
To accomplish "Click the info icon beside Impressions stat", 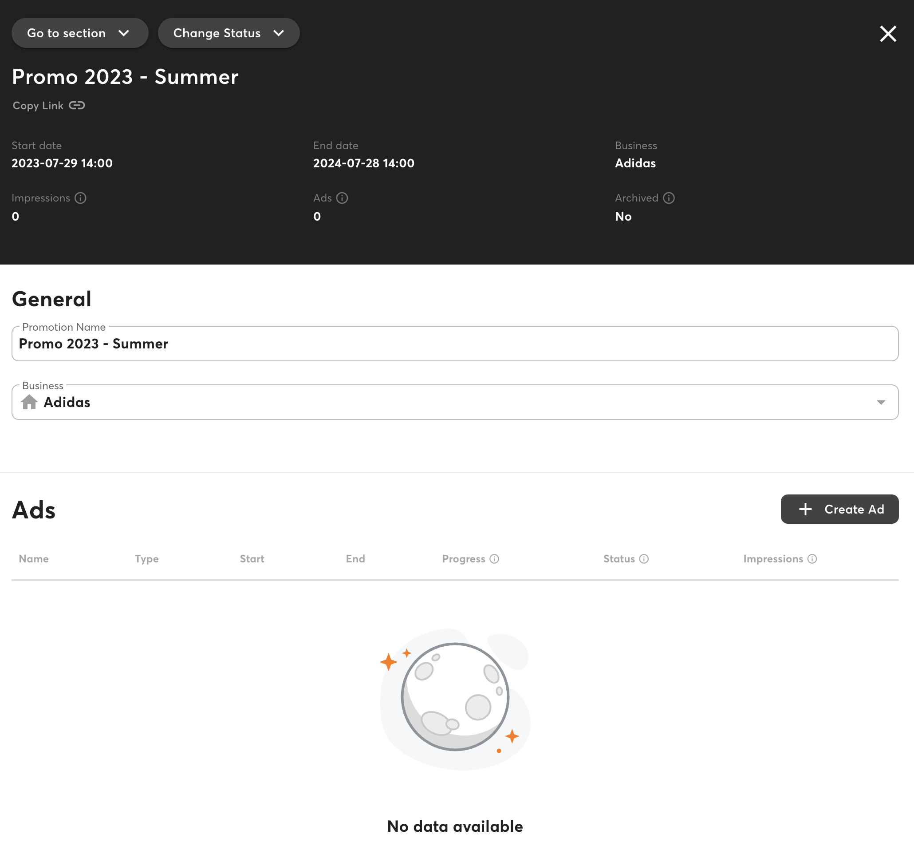I will [x=81, y=198].
